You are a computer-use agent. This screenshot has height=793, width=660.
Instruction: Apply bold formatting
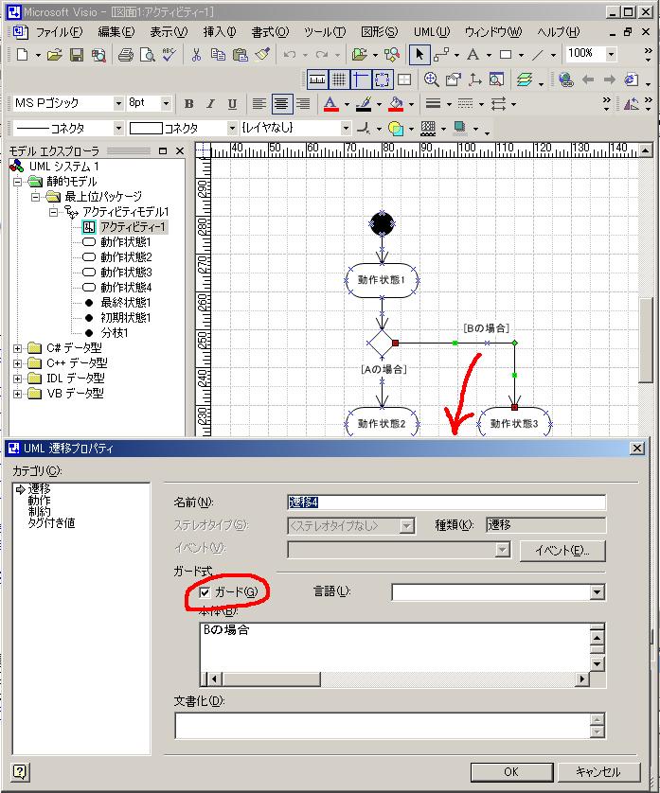click(189, 104)
